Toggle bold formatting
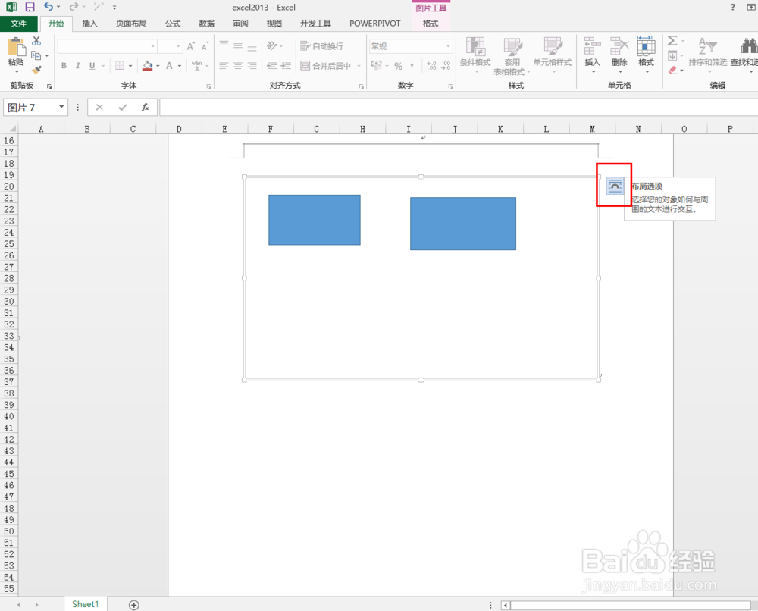The width and height of the screenshot is (758, 611). coord(64,66)
